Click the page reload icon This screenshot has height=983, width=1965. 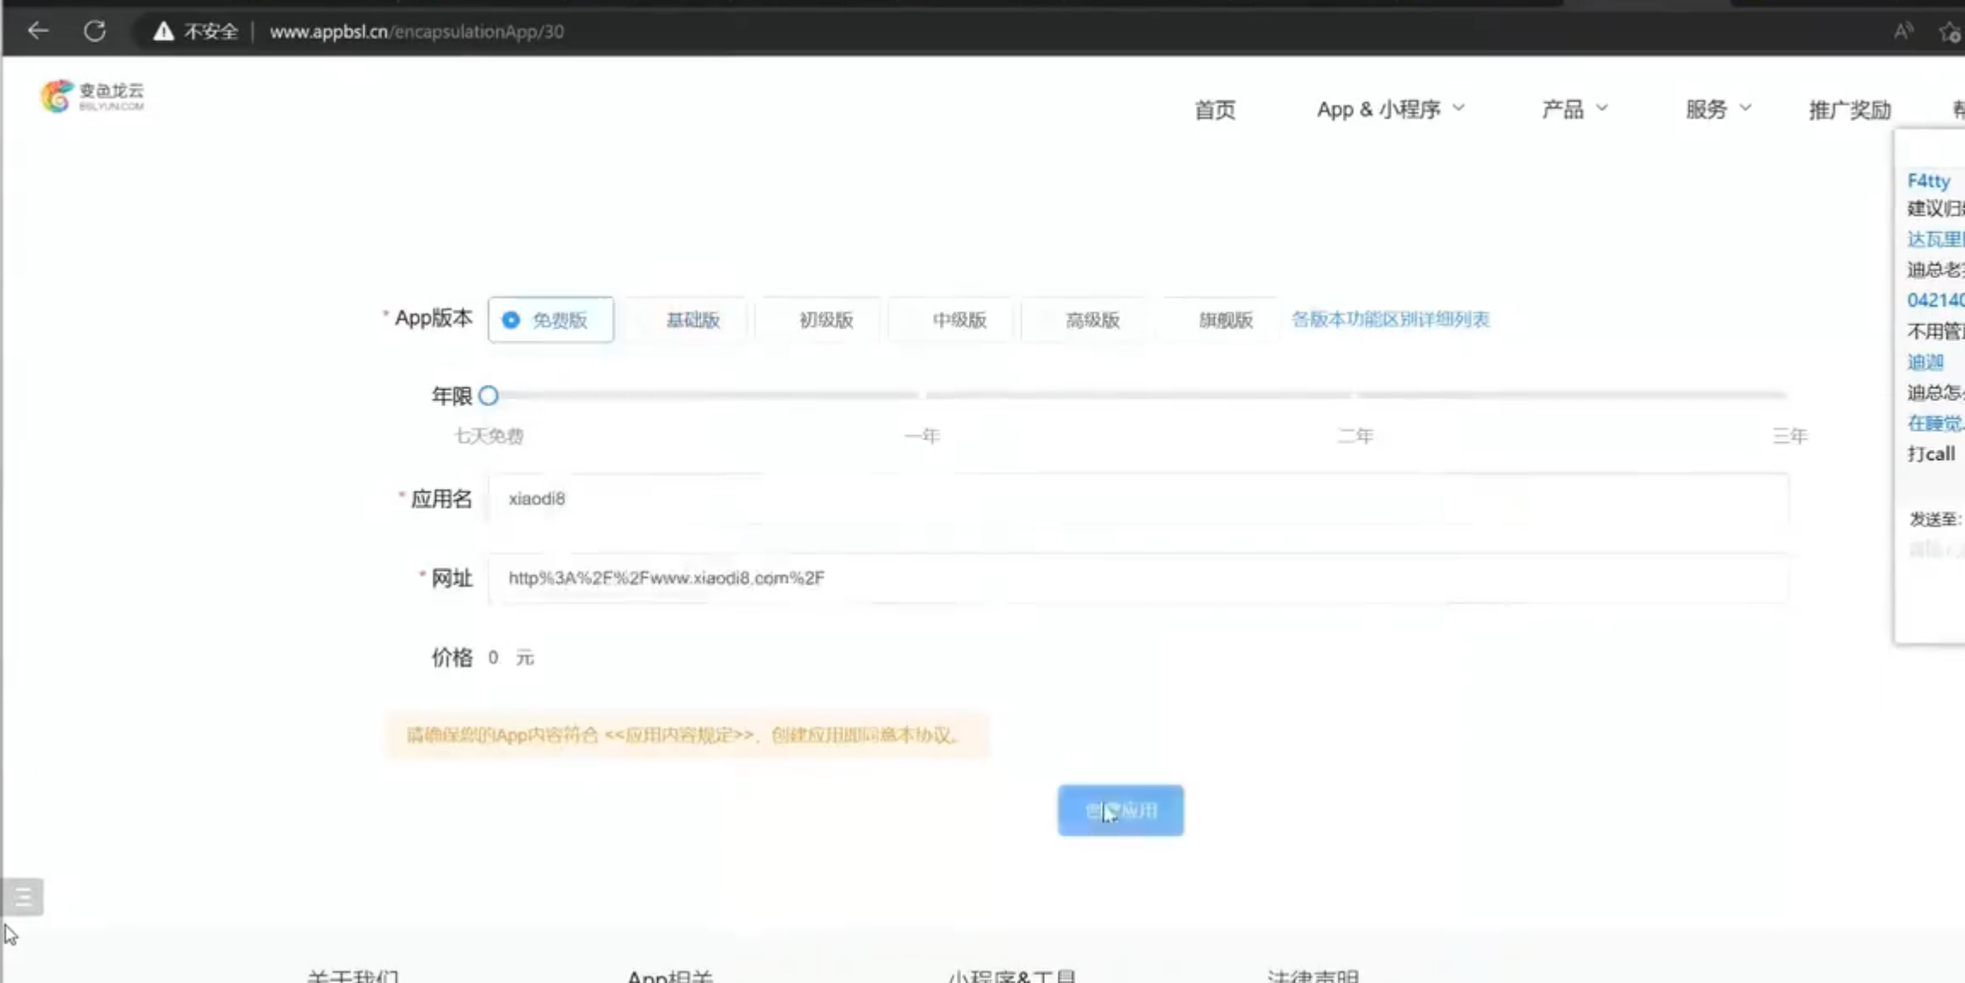pos(95,32)
